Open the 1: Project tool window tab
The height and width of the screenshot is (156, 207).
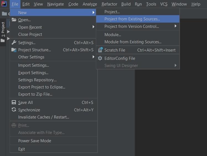pos(3,29)
